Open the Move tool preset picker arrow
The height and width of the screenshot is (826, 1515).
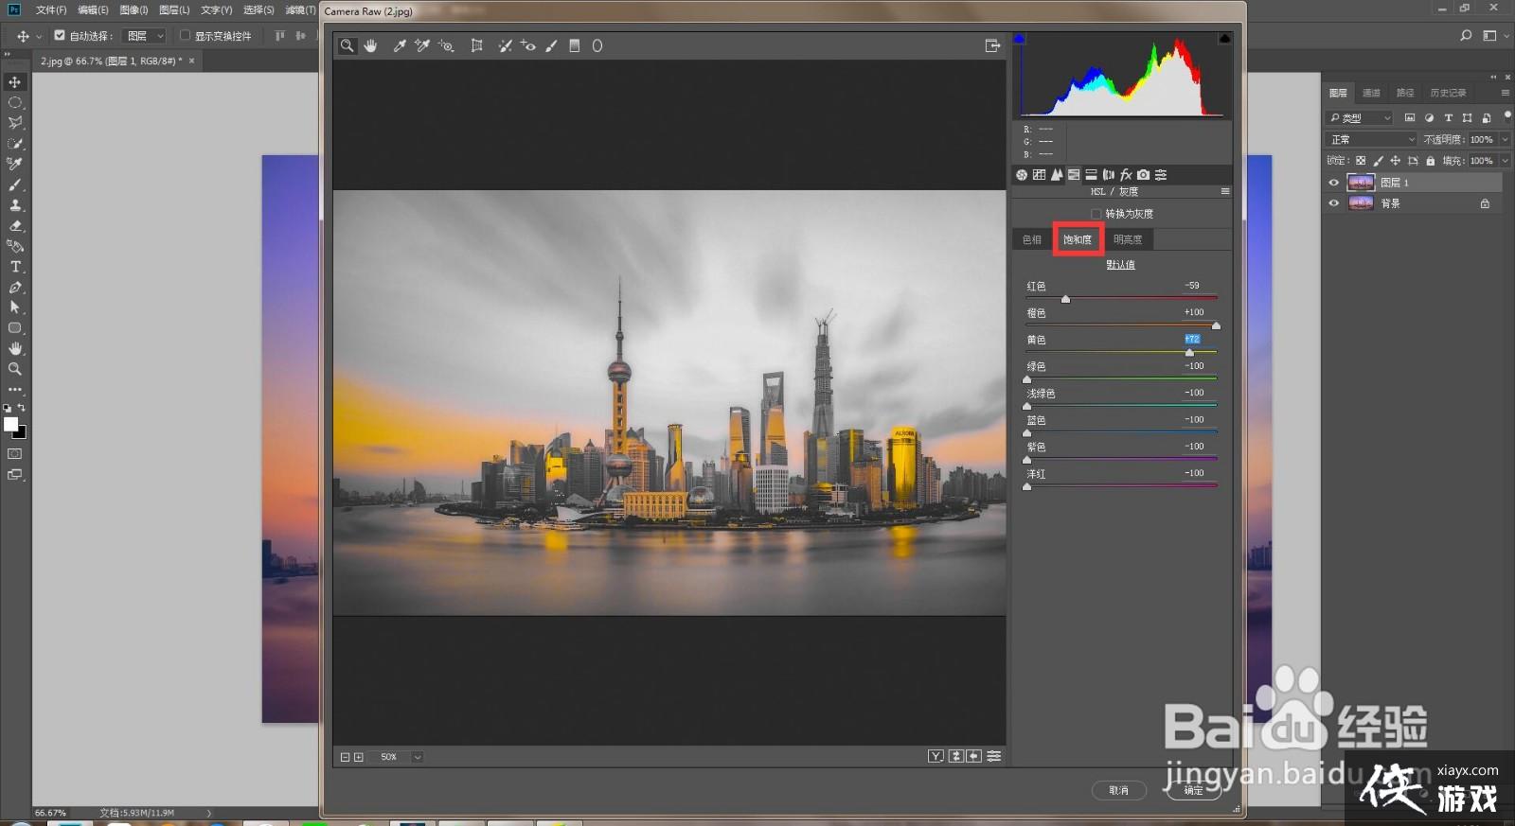(39, 36)
